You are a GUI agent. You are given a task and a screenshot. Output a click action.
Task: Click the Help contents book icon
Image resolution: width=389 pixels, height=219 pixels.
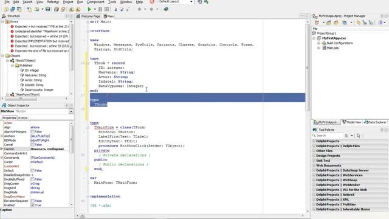click(166, 9)
